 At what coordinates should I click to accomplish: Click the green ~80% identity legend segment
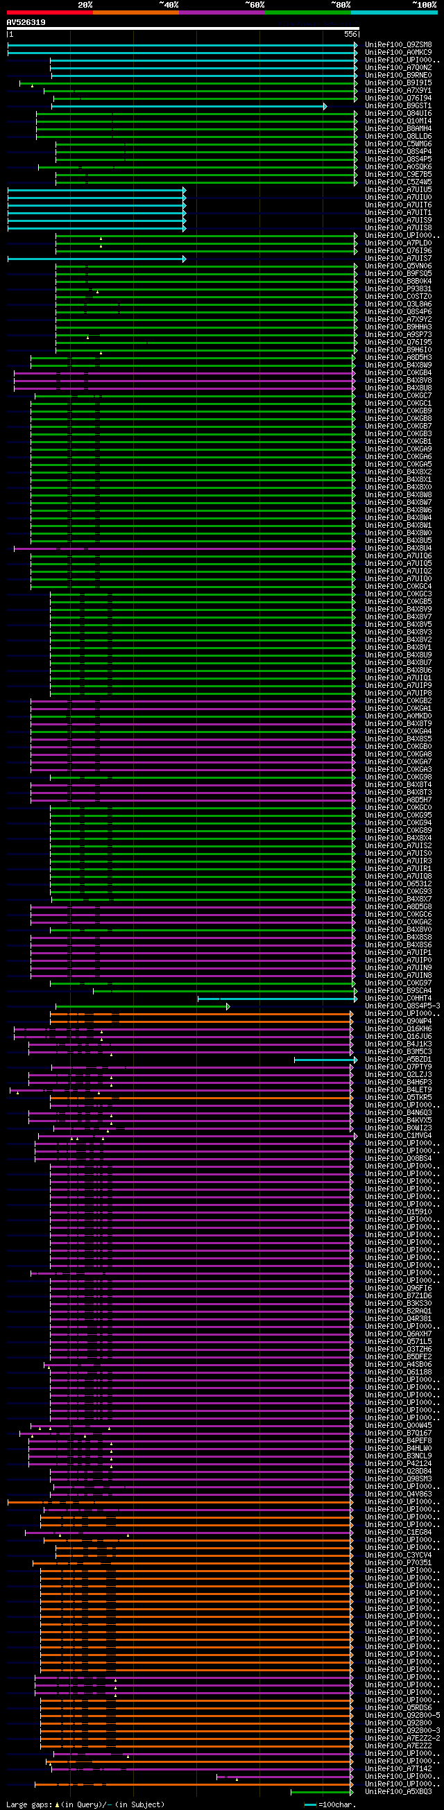[308, 12]
